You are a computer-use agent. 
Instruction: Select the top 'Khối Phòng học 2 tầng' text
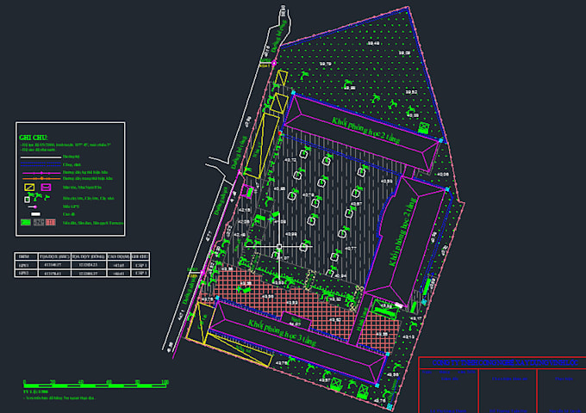click(x=365, y=130)
